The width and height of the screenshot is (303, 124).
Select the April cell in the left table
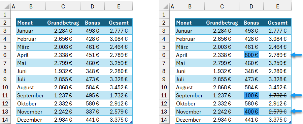coord(31,55)
